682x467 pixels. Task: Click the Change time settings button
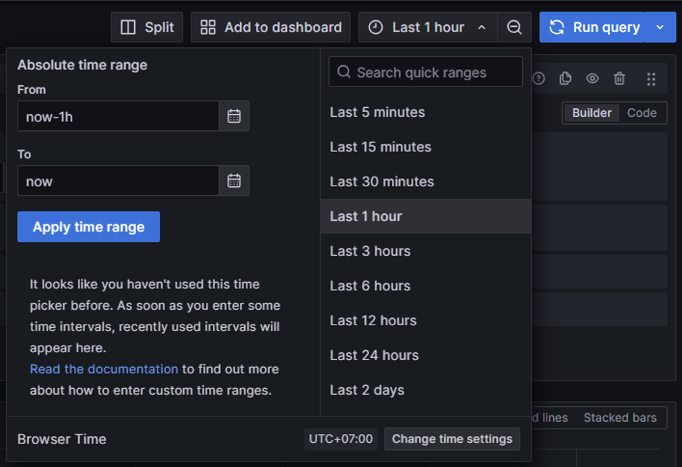click(452, 439)
